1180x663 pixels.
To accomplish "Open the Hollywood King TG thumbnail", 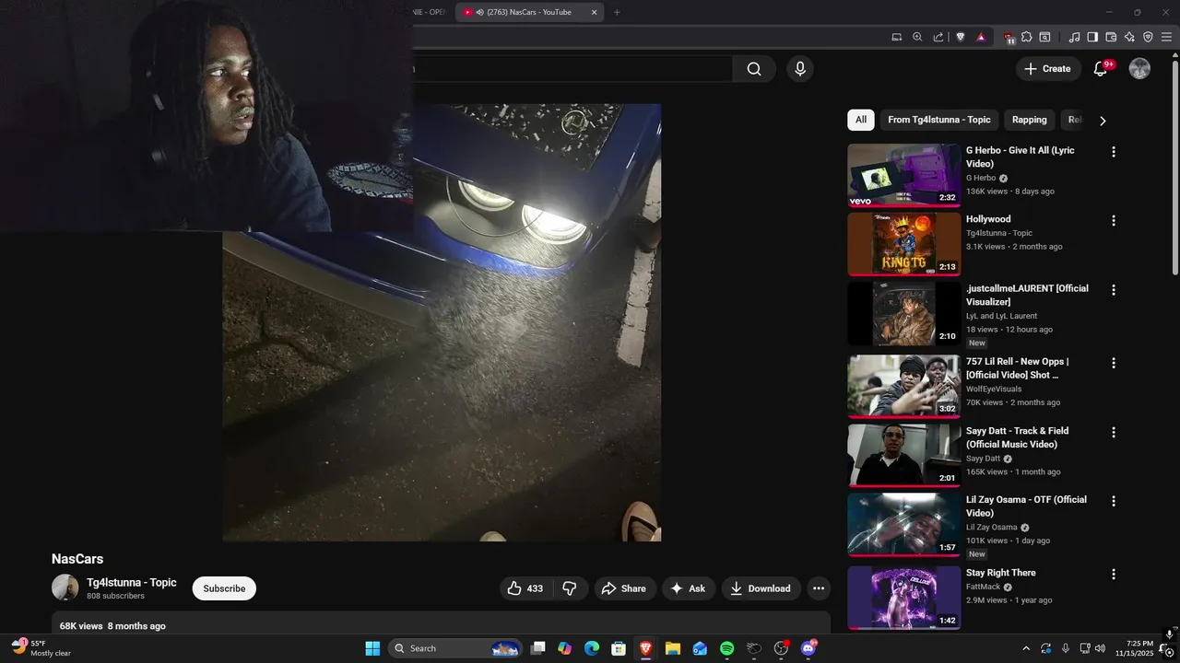I will [903, 244].
